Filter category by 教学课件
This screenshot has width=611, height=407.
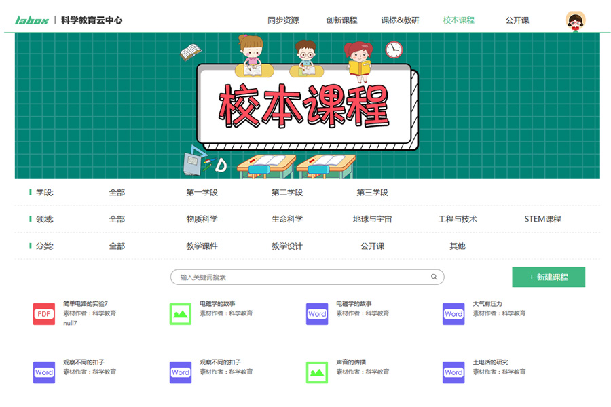(202, 246)
